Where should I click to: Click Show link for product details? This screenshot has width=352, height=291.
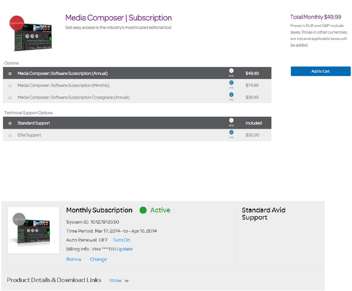[115, 281]
